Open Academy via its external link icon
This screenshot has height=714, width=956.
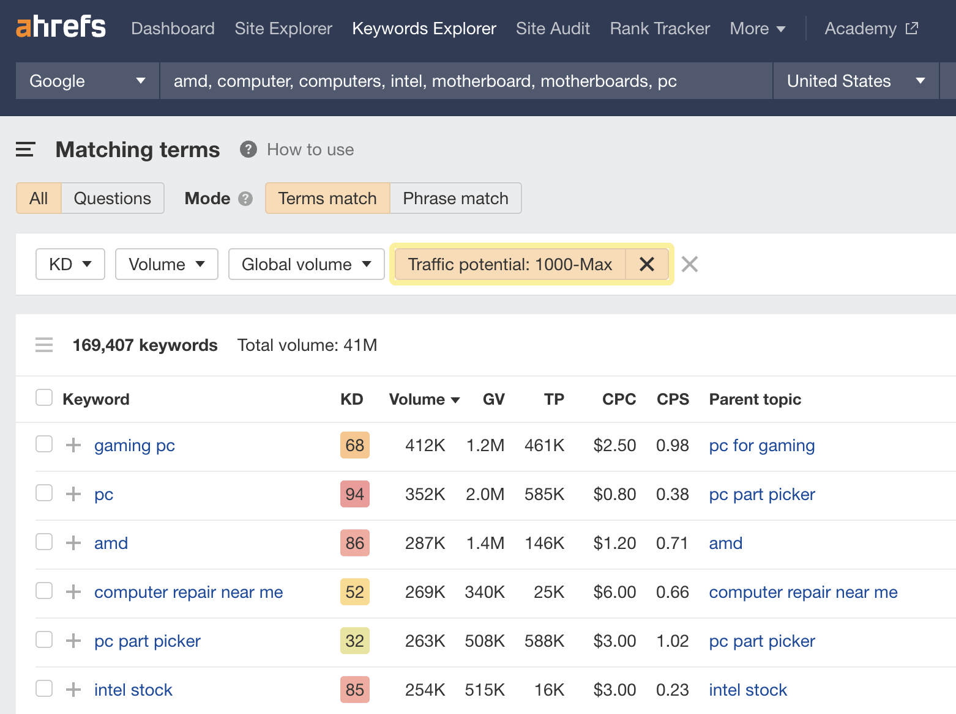(x=911, y=28)
